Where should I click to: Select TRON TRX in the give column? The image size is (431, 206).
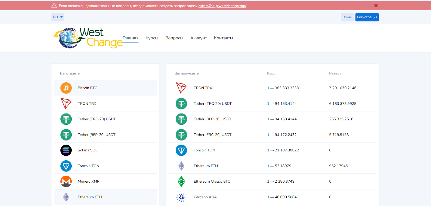105,104
